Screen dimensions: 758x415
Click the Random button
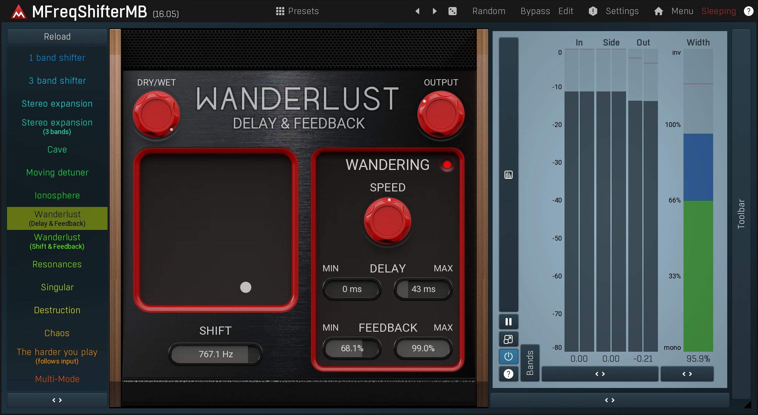pos(489,11)
